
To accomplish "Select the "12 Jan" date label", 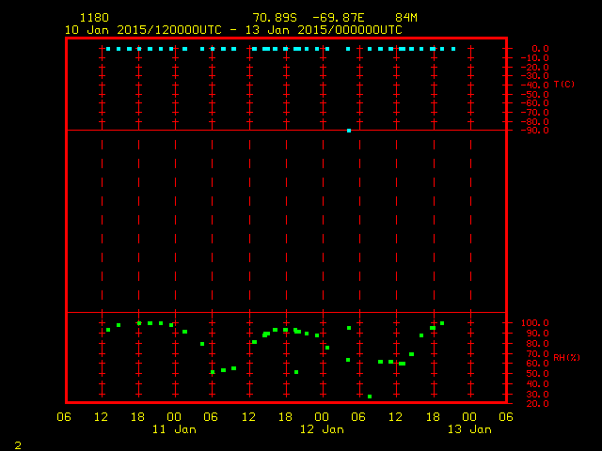I will click(x=322, y=429).
